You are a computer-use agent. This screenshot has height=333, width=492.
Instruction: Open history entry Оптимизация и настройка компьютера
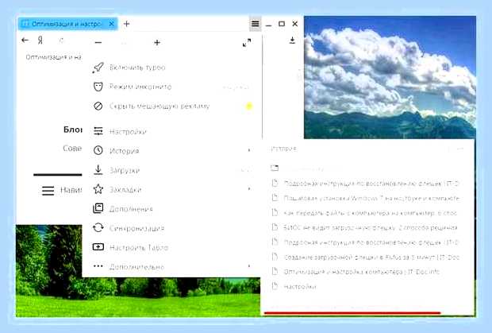[367, 272]
